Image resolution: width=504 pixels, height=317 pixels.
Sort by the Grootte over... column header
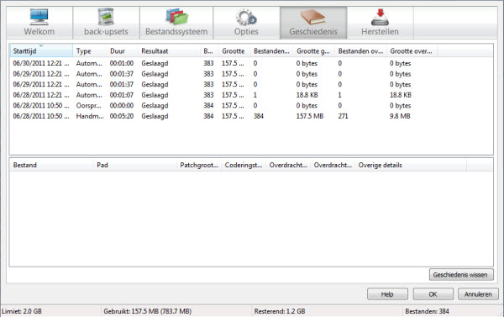(412, 50)
